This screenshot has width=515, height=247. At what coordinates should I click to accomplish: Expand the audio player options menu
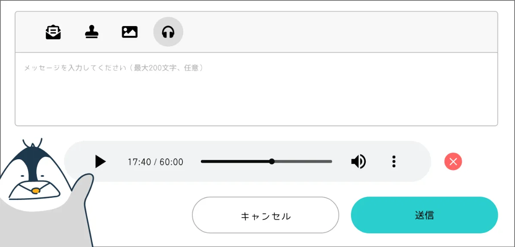[x=394, y=161]
